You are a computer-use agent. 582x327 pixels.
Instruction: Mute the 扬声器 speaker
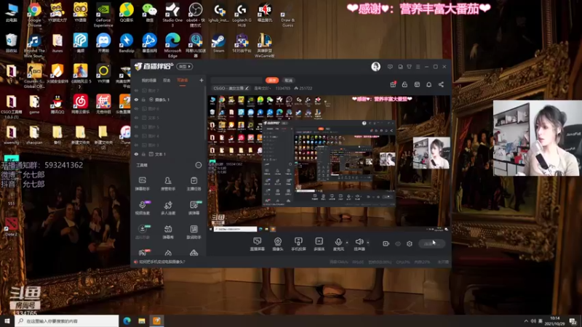(x=359, y=244)
